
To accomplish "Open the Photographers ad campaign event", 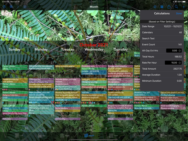I will click(x=94, y=87).
